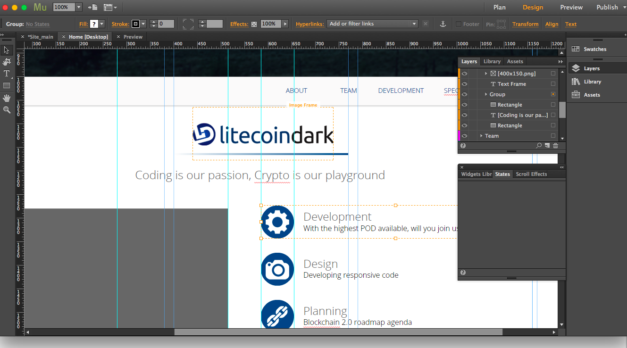Screen dimensions: 627x348
Task: Create a new layer with the page icon
Action: 547,146
